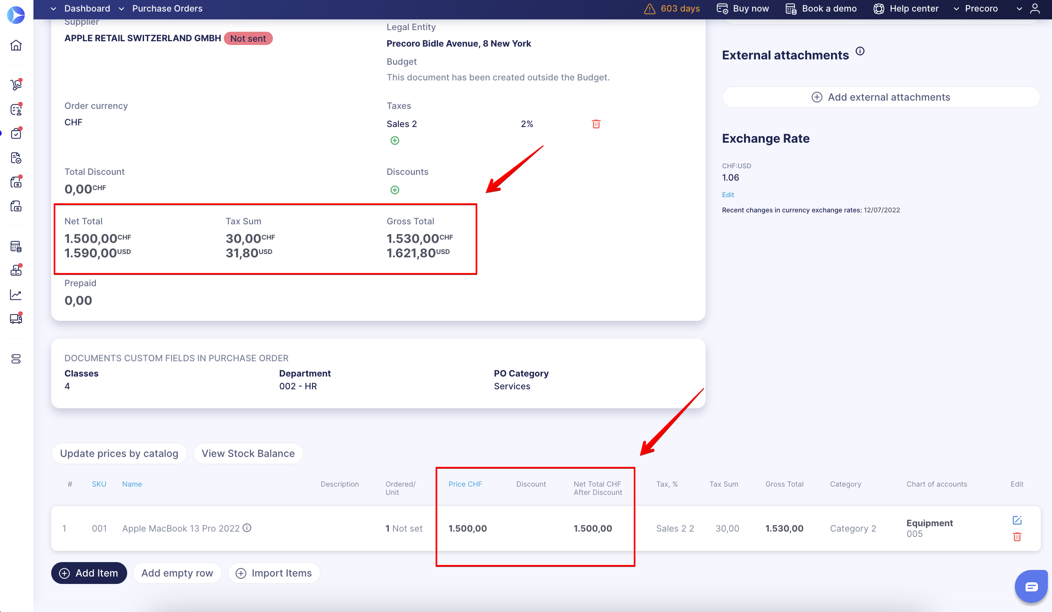Edit the CHF:USD exchange rate
Image resolution: width=1052 pixels, height=612 pixels.
[x=728, y=195]
